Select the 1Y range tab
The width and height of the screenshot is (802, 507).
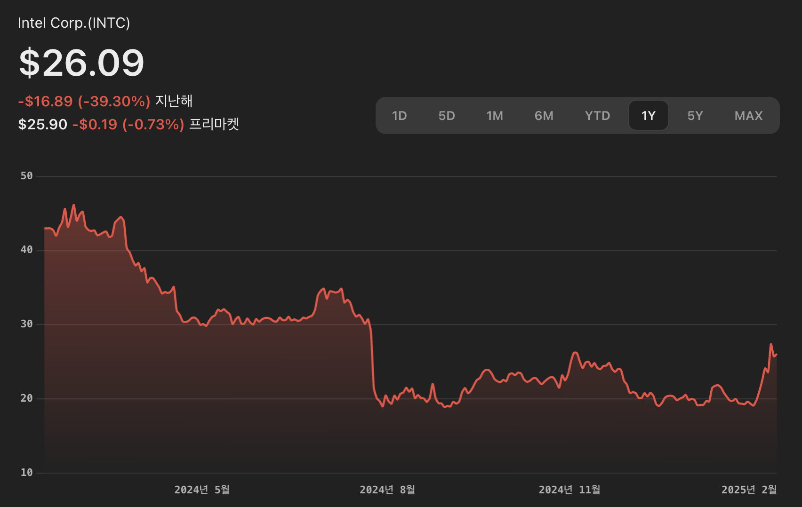pyautogui.click(x=649, y=116)
